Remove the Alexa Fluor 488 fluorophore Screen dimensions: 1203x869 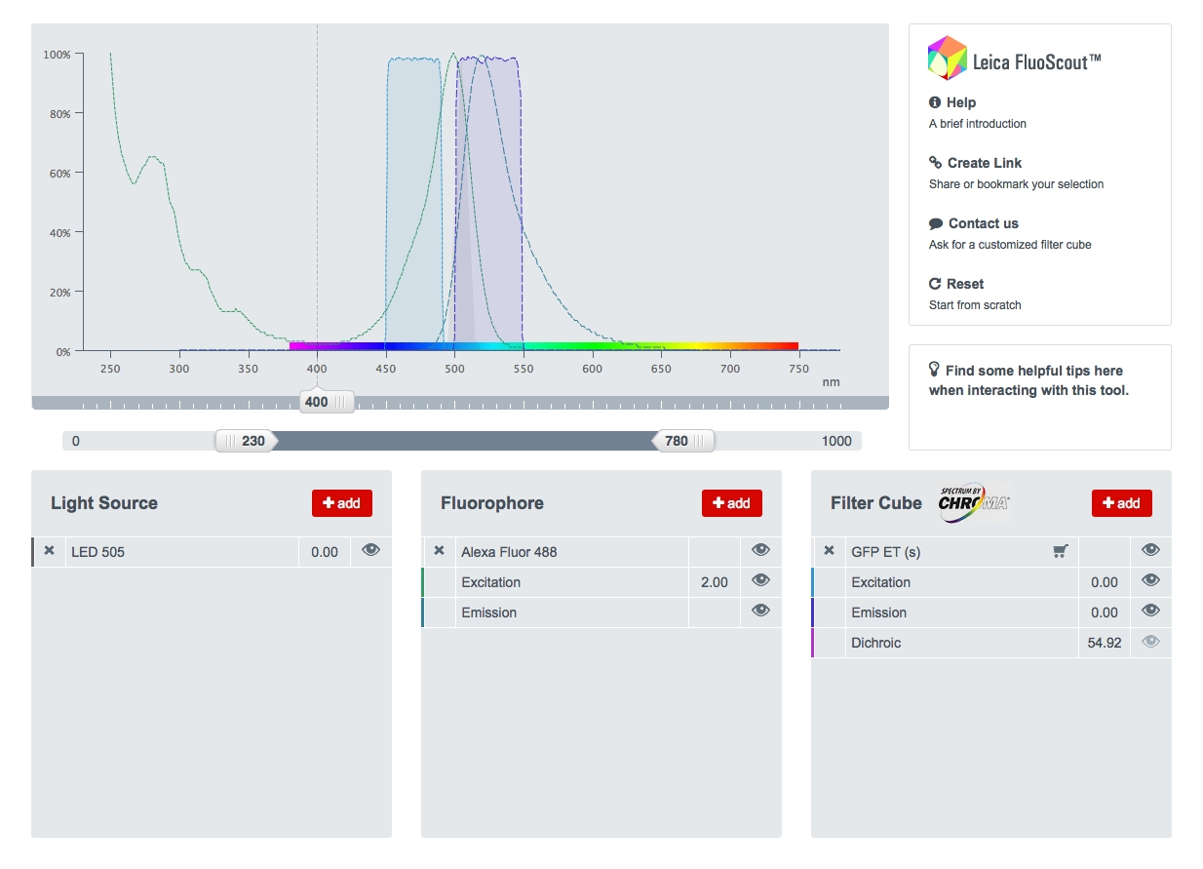[x=439, y=551]
